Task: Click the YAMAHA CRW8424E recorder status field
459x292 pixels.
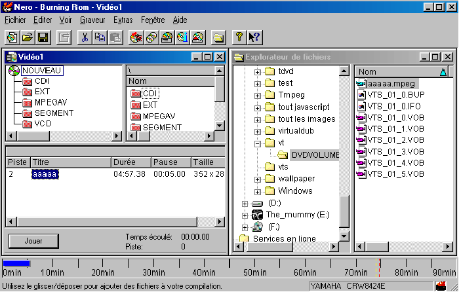Action: click(x=371, y=285)
